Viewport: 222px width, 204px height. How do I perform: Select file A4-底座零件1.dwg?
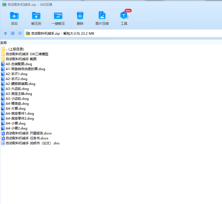[x=18, y=114]
